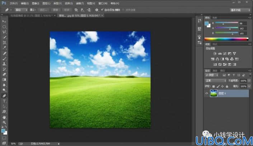Select the Elliptical Marquee tool

pos(4,27)
